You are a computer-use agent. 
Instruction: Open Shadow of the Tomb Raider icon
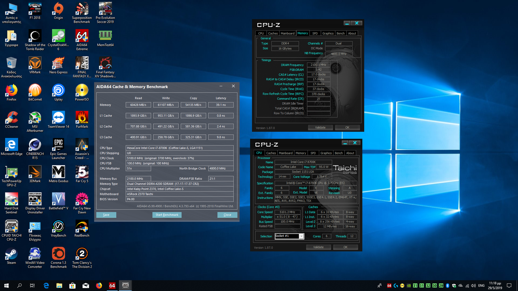pos(35,40)
